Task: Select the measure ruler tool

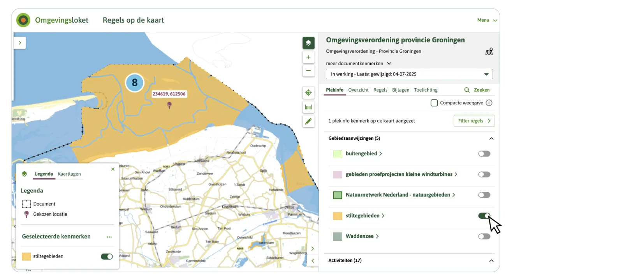Action: pos(308,107)
